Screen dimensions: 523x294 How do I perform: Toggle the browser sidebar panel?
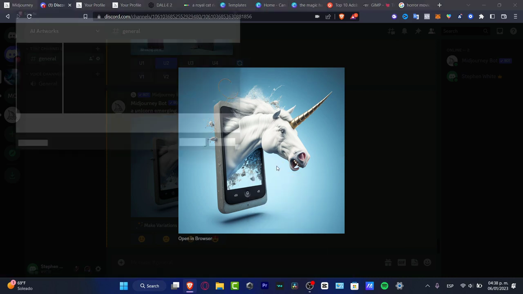pyautogui.click(x=492, y=16)
